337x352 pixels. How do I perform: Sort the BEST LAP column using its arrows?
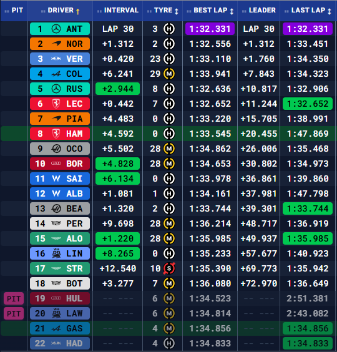[x=232, y=11]
